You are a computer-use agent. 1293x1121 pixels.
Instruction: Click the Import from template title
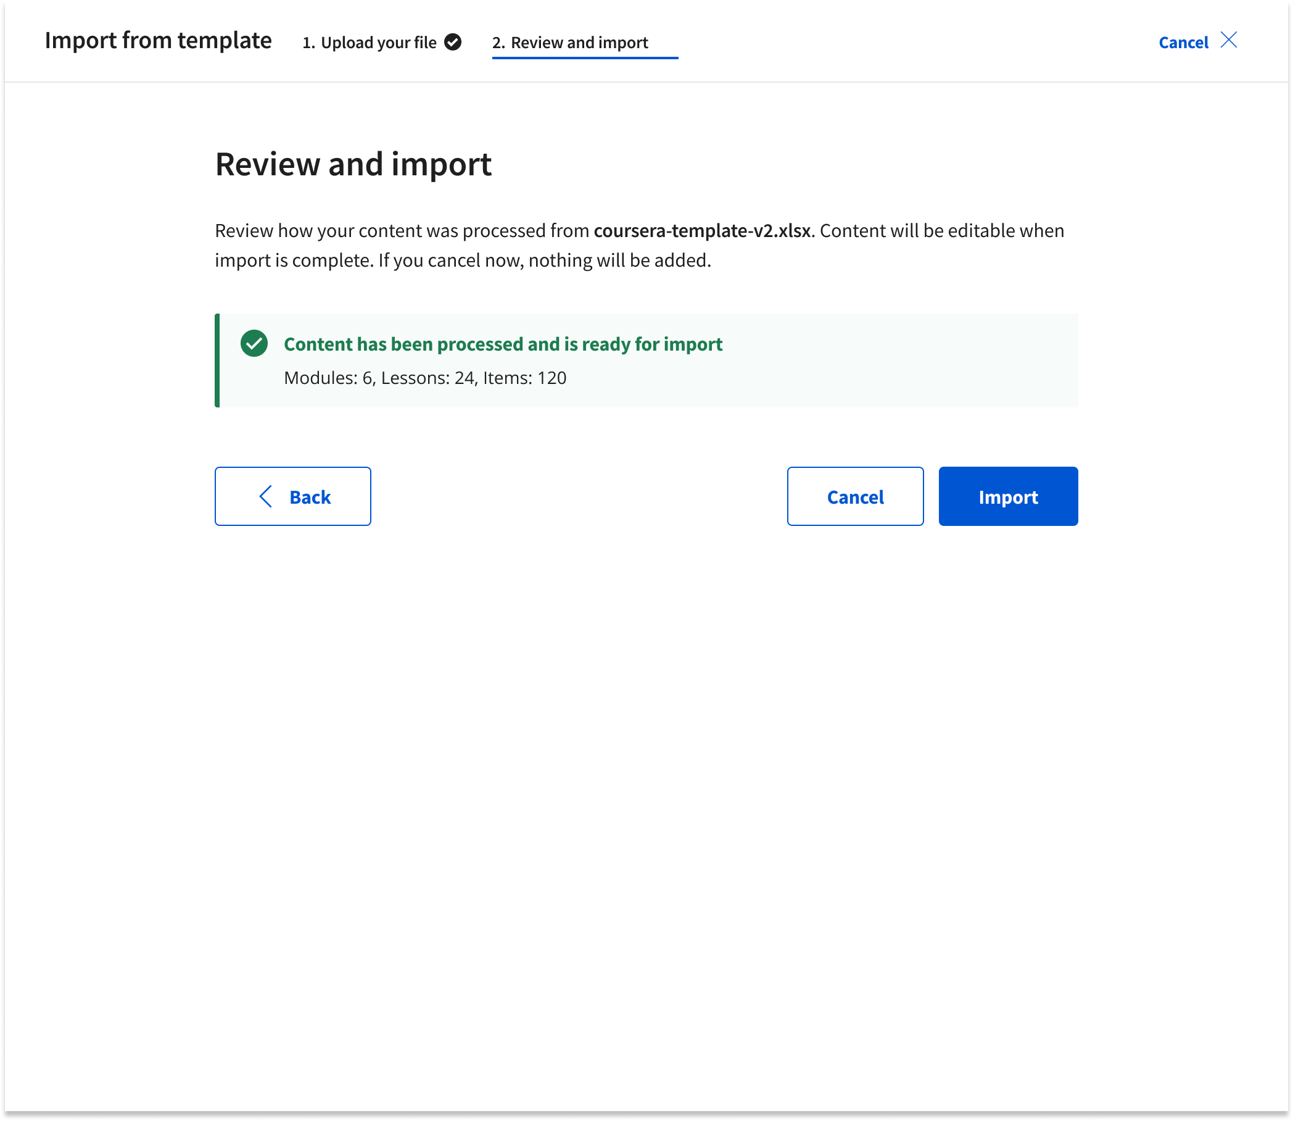click(158, 41)
